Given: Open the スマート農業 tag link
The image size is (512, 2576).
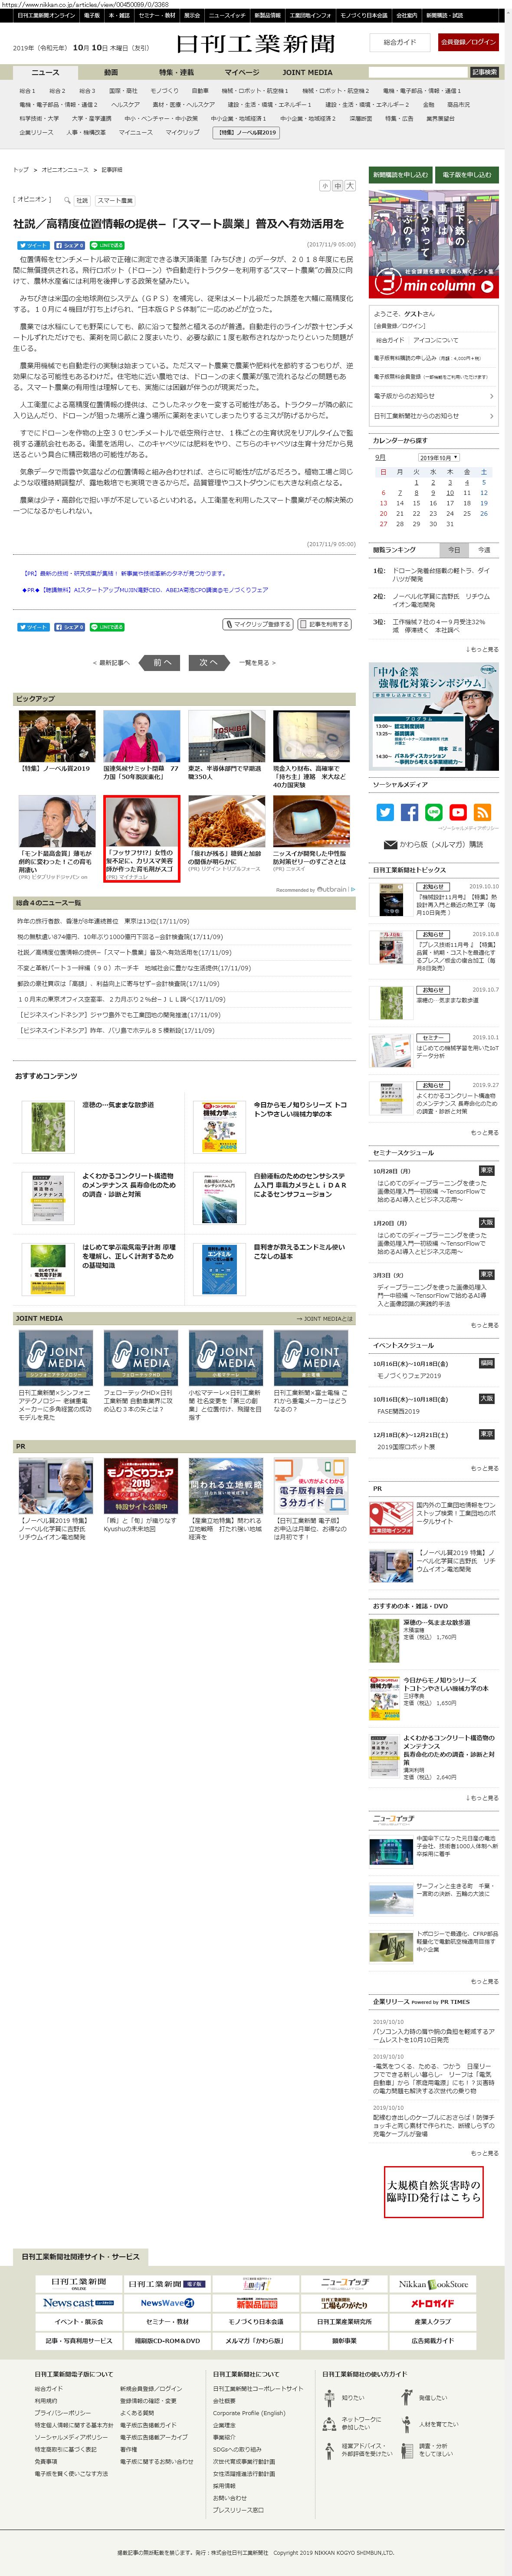Looking at the screenshot, I should 115,200.
